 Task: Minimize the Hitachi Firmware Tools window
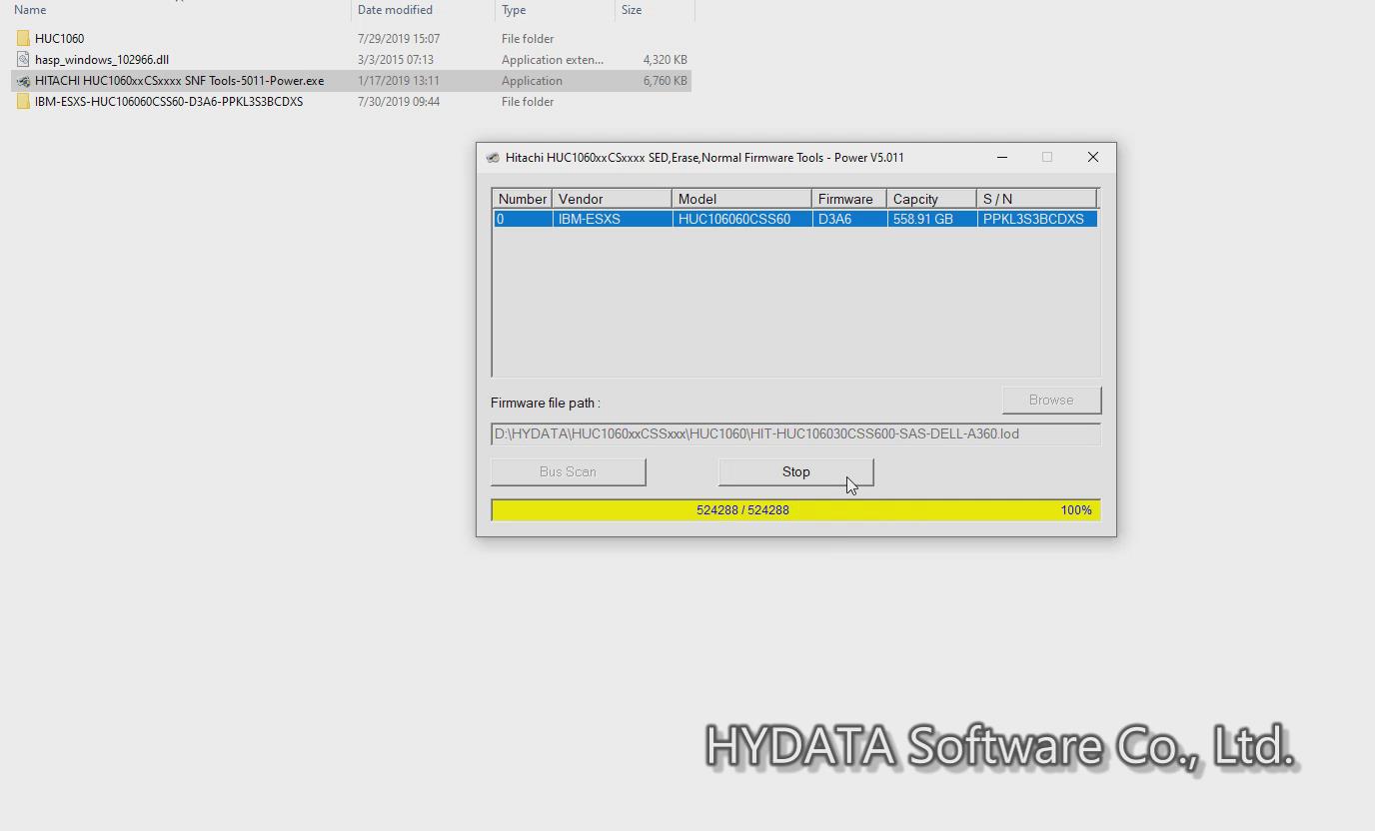coord(1002,157)
